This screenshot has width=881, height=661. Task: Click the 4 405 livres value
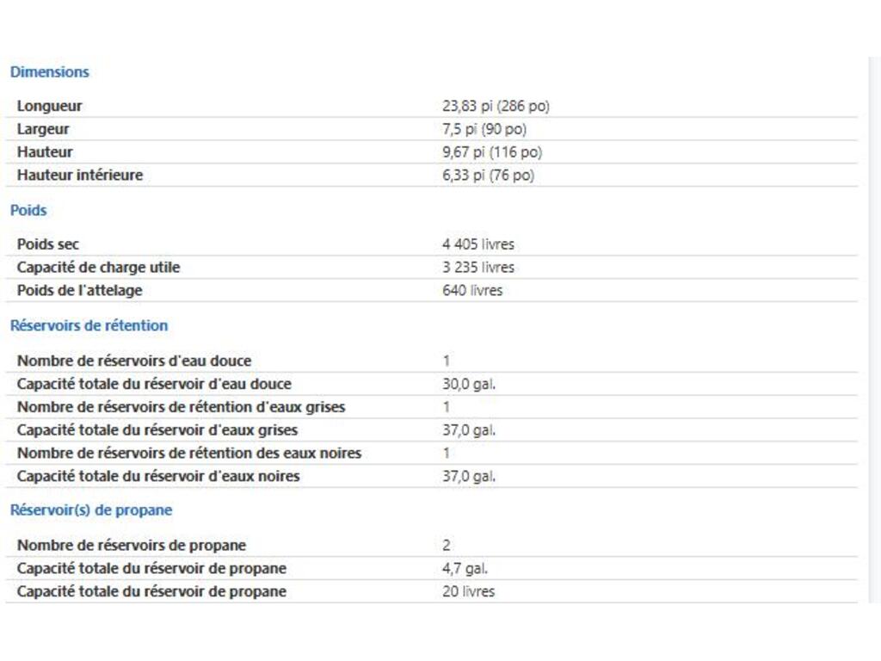click(478, 244)
